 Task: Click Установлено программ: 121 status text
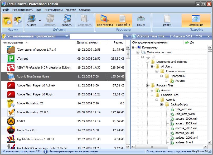(x=22, y=151)
